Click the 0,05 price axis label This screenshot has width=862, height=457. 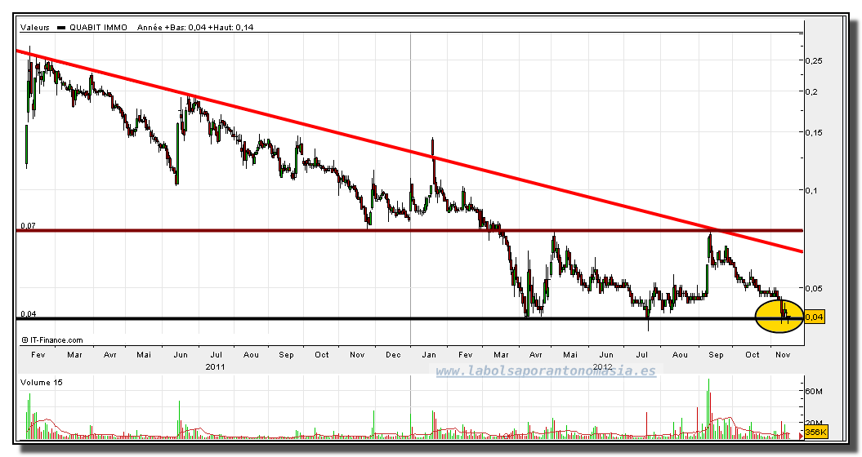coord(814,288)
